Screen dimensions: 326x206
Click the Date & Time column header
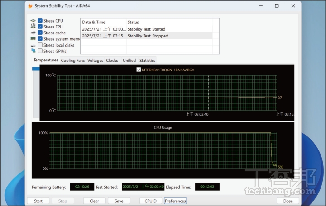[x=103, y=22]
